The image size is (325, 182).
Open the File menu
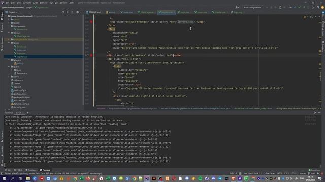tap(8, 3)
